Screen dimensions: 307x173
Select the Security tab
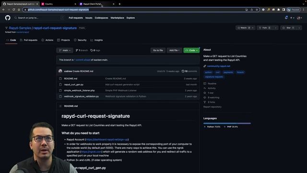click(x=80, y=40)
